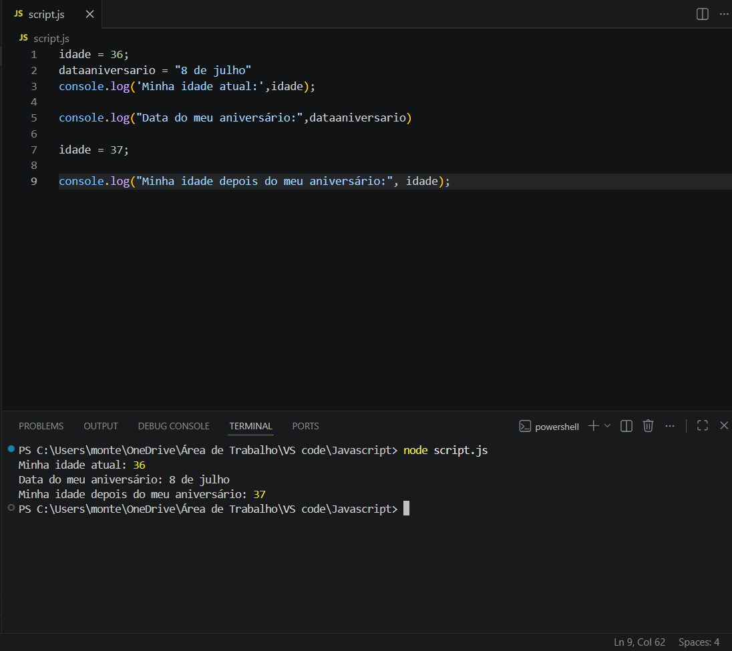The height and width of the screenshot is (651, 732).
Task: Click the powershell terminal label
Action: 557,427
